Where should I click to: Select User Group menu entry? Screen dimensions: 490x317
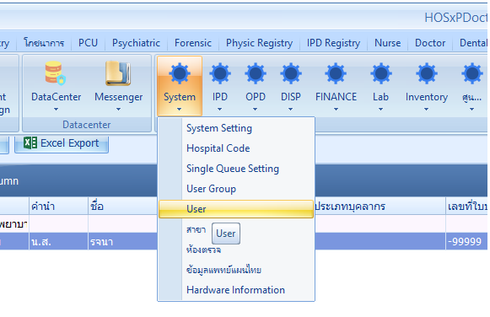coord(236,189)
